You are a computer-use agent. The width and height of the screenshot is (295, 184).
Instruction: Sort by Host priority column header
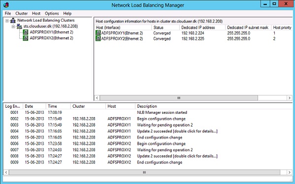(x=282, y=28)
